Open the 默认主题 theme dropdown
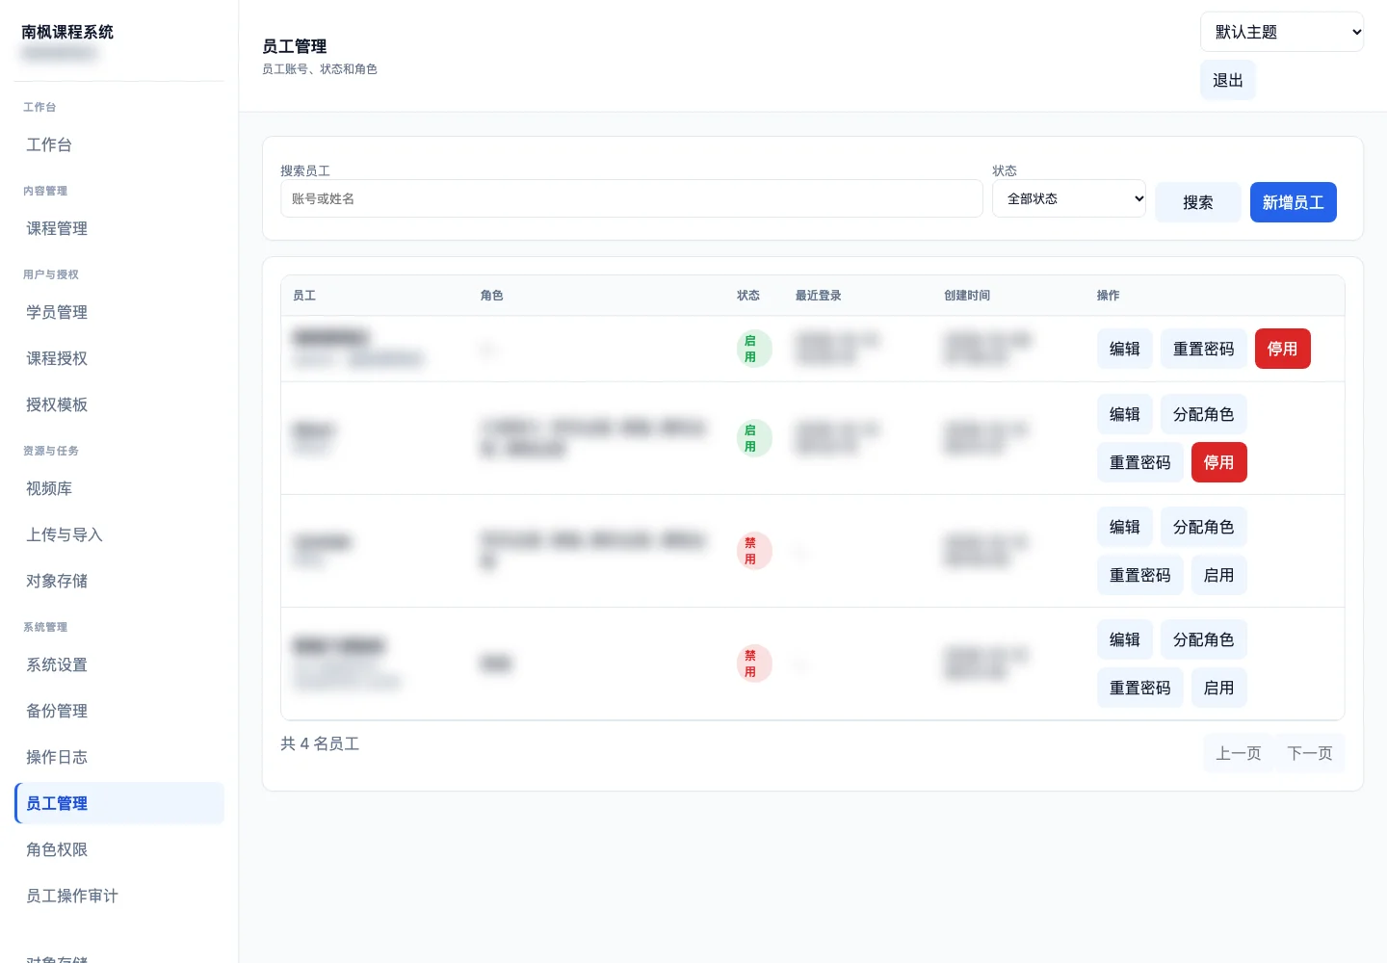Screen dimensions: 1387x963 (1281, 32)
